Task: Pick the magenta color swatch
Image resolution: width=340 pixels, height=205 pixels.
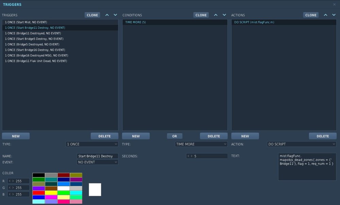Action: tap(51, 197)
